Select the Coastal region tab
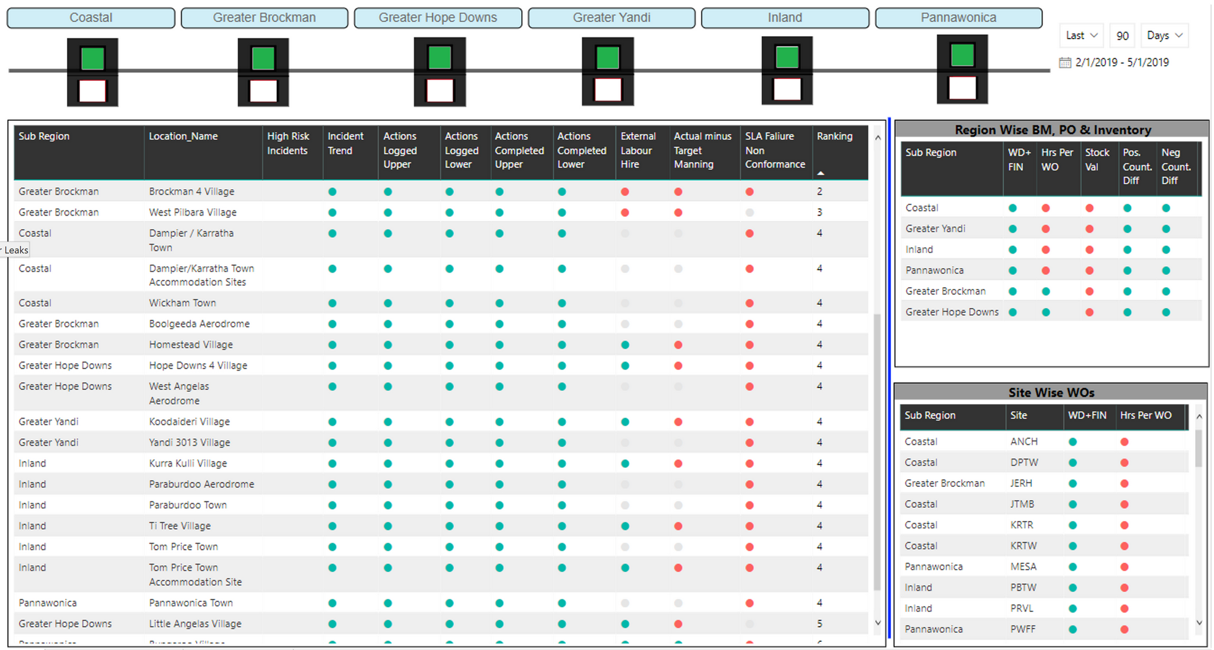1214x650 pixels. pyautogui.click(x=91, y=18)
